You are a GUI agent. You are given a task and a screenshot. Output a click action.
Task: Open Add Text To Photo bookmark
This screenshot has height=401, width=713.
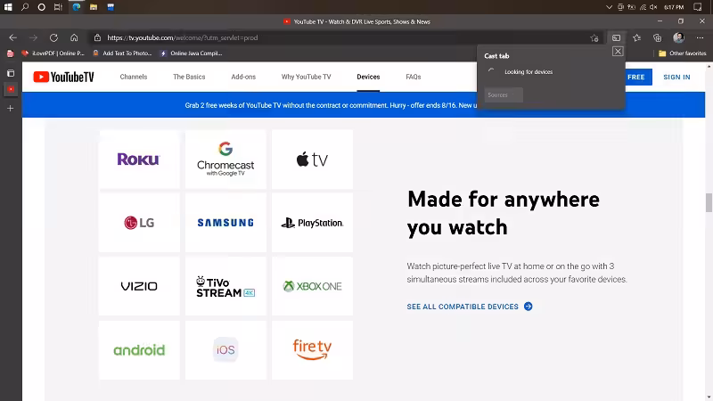(122, 53)
